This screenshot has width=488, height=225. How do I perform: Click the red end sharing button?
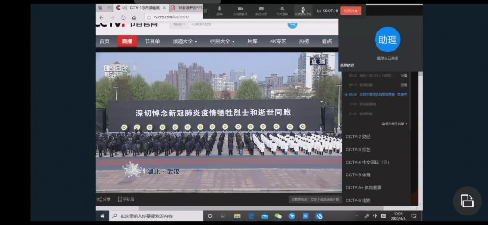(351, 10)
